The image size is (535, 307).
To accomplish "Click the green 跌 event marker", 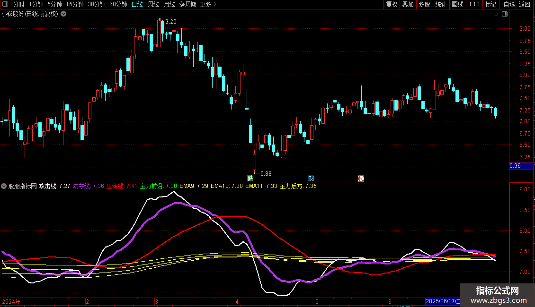I will point(250,179).
